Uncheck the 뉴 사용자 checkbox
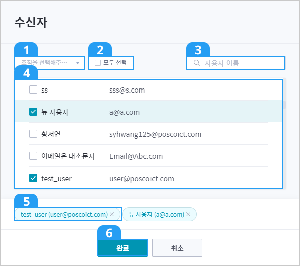 tap(33, 112)
